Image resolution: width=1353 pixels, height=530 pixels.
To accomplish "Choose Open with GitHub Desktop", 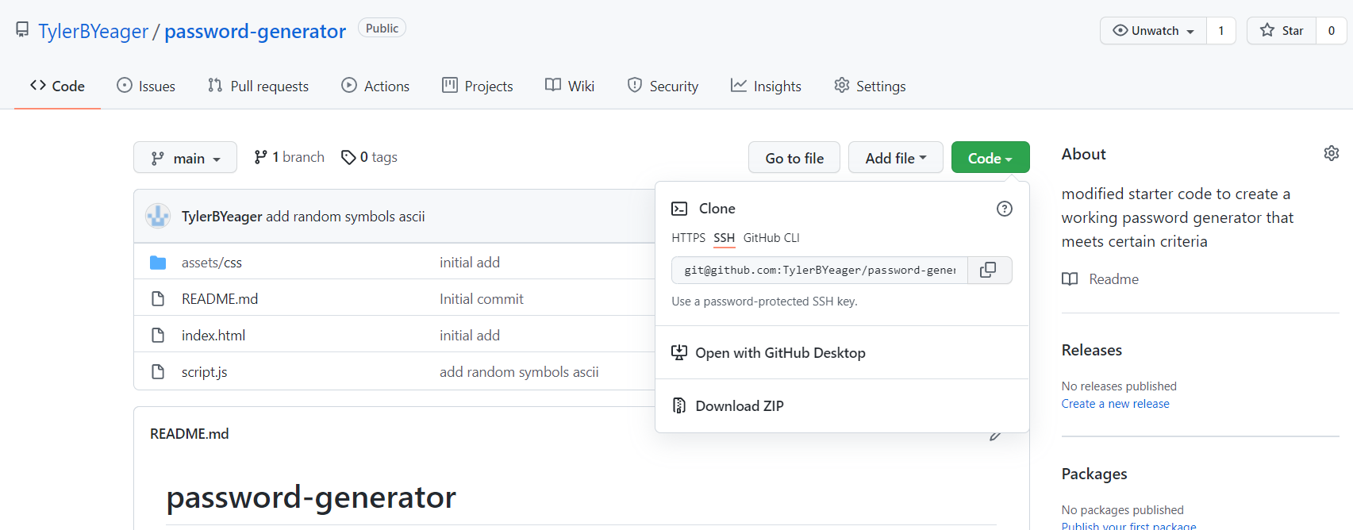I will 769,353.
